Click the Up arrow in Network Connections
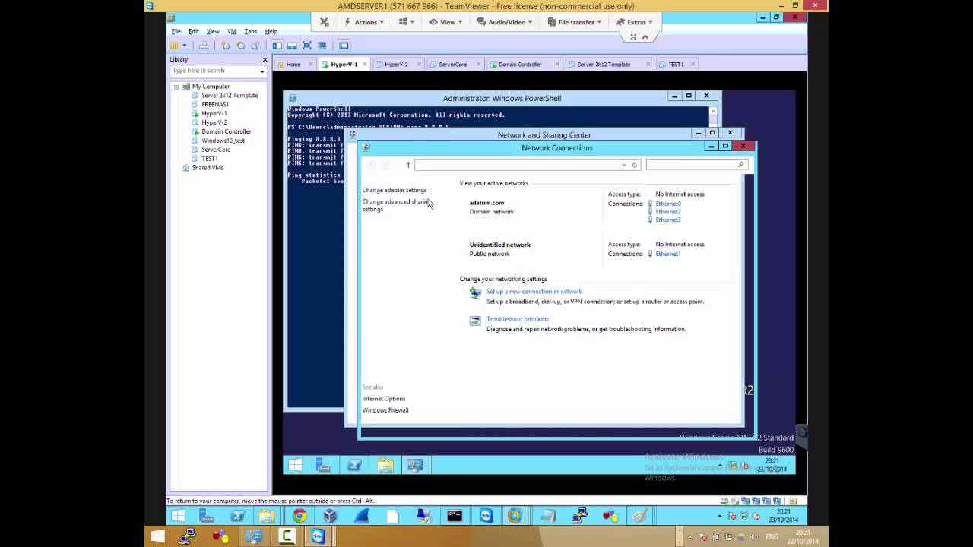973x547 pixels. tap(408, 165)
